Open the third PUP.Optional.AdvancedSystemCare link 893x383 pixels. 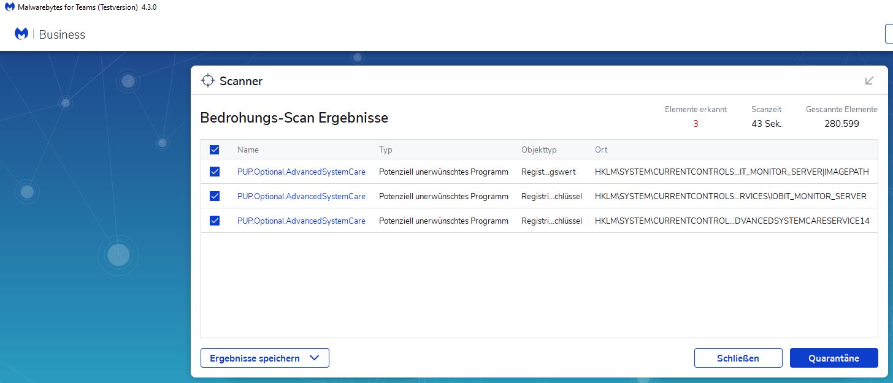point(301,221)
